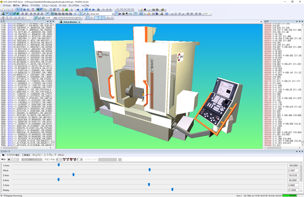Screen dimensions: 304x197
Task: Click the すべての軸をリセット button
Action: pos(32,160)
